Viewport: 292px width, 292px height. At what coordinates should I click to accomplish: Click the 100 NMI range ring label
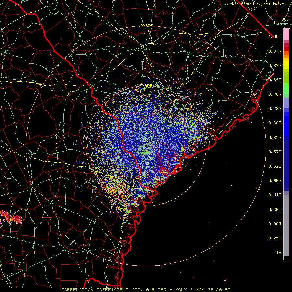(x=146, y=26)
